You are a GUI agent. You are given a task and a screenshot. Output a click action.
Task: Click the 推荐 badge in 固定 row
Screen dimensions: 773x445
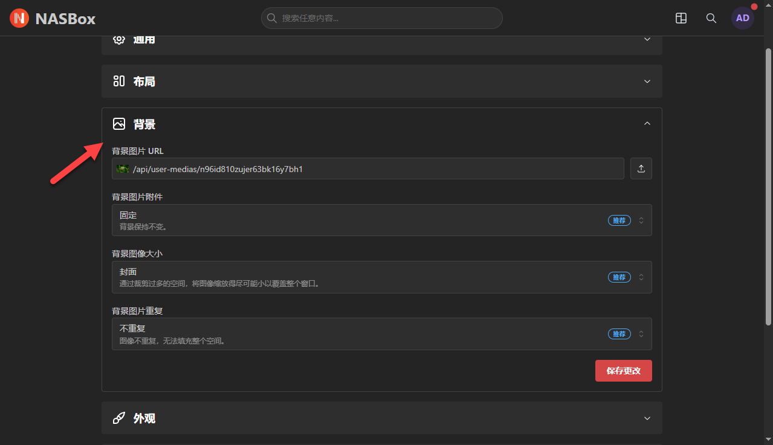[x=619, y=220]
